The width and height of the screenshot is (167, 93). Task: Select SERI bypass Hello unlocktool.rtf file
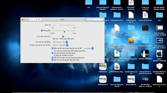pyautogui.click(x=117, y=28)
